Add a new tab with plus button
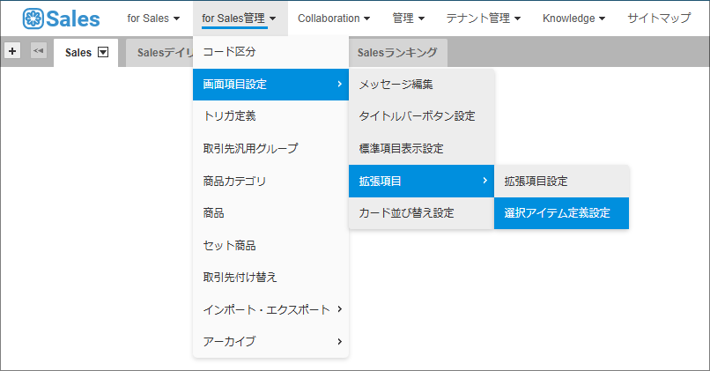The height and width of the screenshot is (371, 710). coord(12,51)
